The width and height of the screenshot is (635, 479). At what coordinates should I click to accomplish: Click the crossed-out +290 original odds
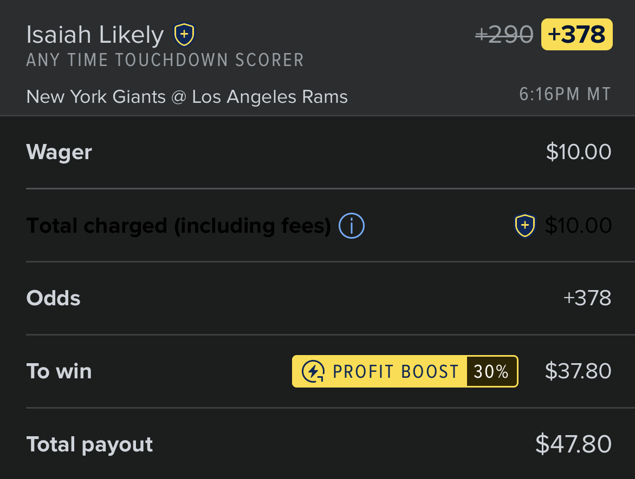tap(504, 35)
